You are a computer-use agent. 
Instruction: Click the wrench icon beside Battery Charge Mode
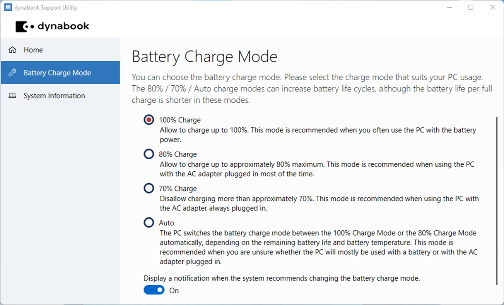coord(12,72)
